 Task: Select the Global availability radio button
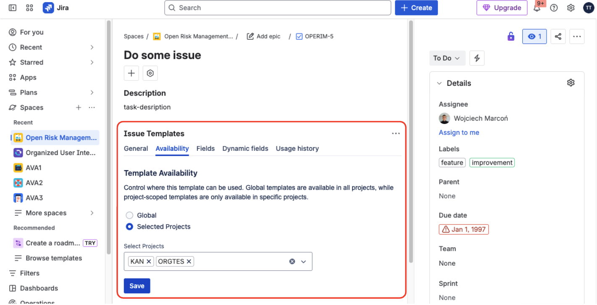point(129,215)
